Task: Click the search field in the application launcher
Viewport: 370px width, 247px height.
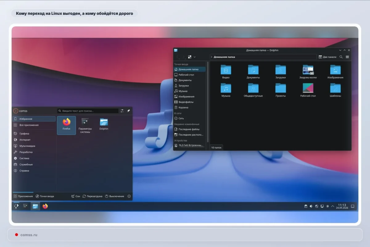Action: [x=88, y=111]
